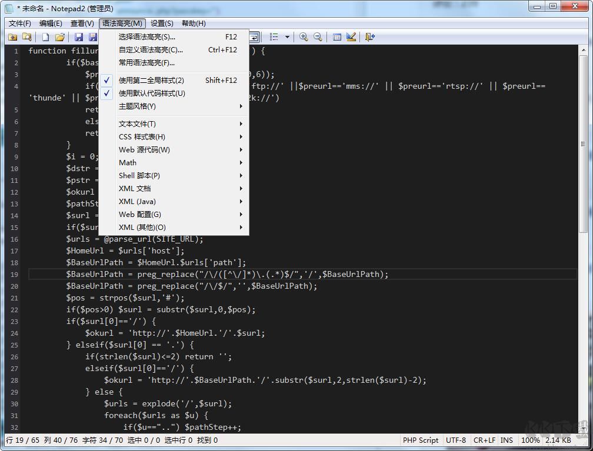
Task: Select the Zoom In toolbar icon
Action: tap(304, 36)
